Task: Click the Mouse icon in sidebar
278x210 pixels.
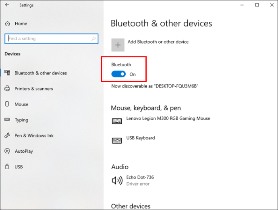Action: pyautogui.click(x=7, y=104)
